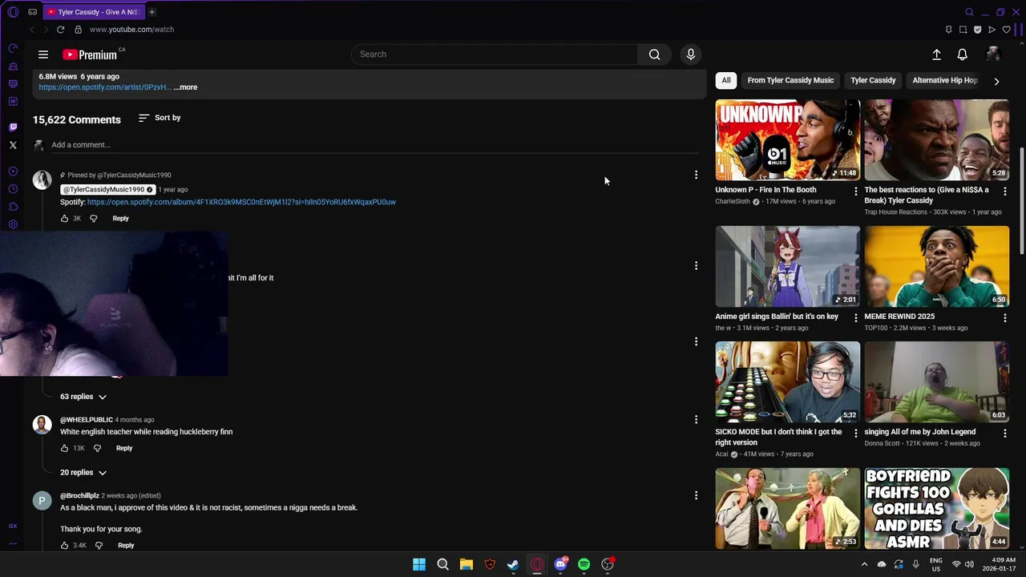1026x577 pixels.
Task: Open YouTube notifications bell
Action: coord(962,54)
